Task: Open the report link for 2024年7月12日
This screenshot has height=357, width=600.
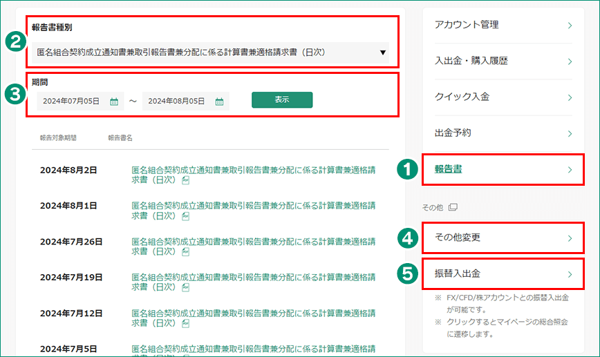Action: click(253, 318)
